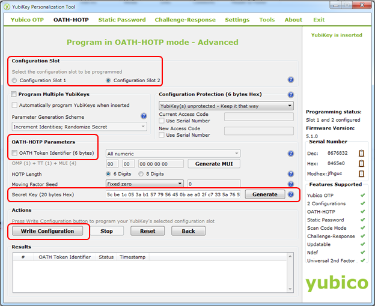Click 'YubiKey is inserted' status text
Viewport: 375px width, 306px height.
pos(337,35)
